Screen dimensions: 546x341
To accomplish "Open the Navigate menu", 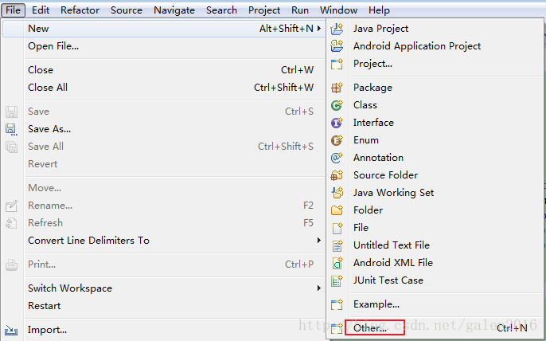I will tap(174, 10).
